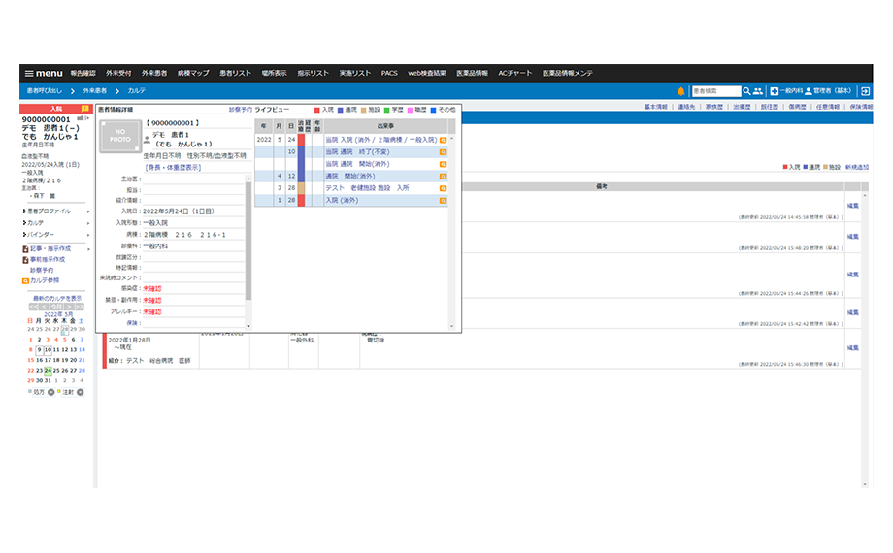893x553 pixels.
Task: Toggle the 注射 calendar filter
Action: click(x=80, y=392)
